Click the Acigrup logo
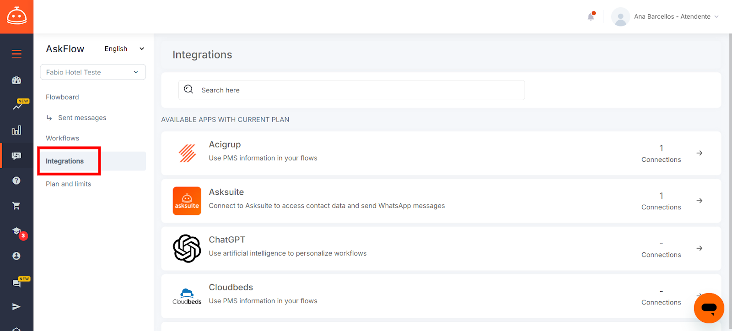The image size is (732, 331). (187, 153)
